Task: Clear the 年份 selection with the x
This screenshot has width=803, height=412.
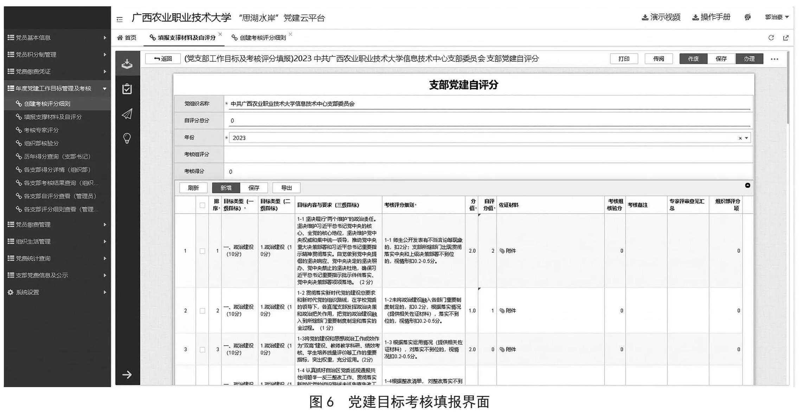Action: (x=740, y=138)
